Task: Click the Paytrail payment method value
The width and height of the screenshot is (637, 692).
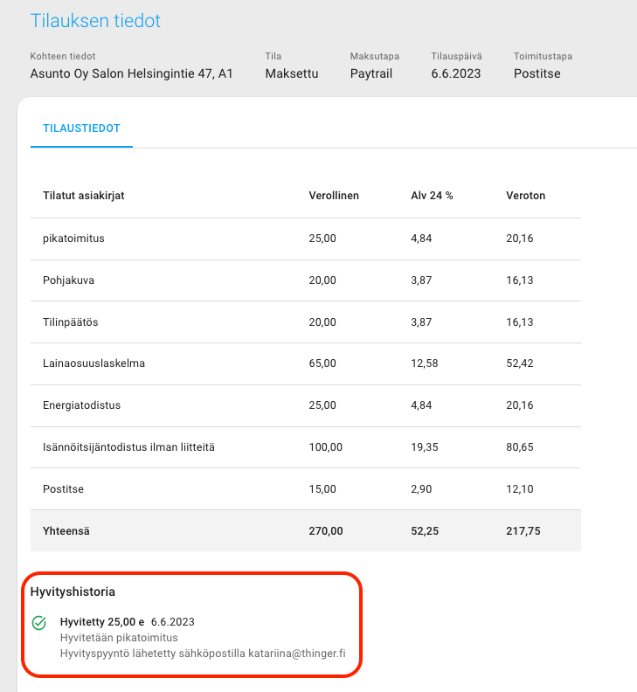Action: click(x=371, y=73)
